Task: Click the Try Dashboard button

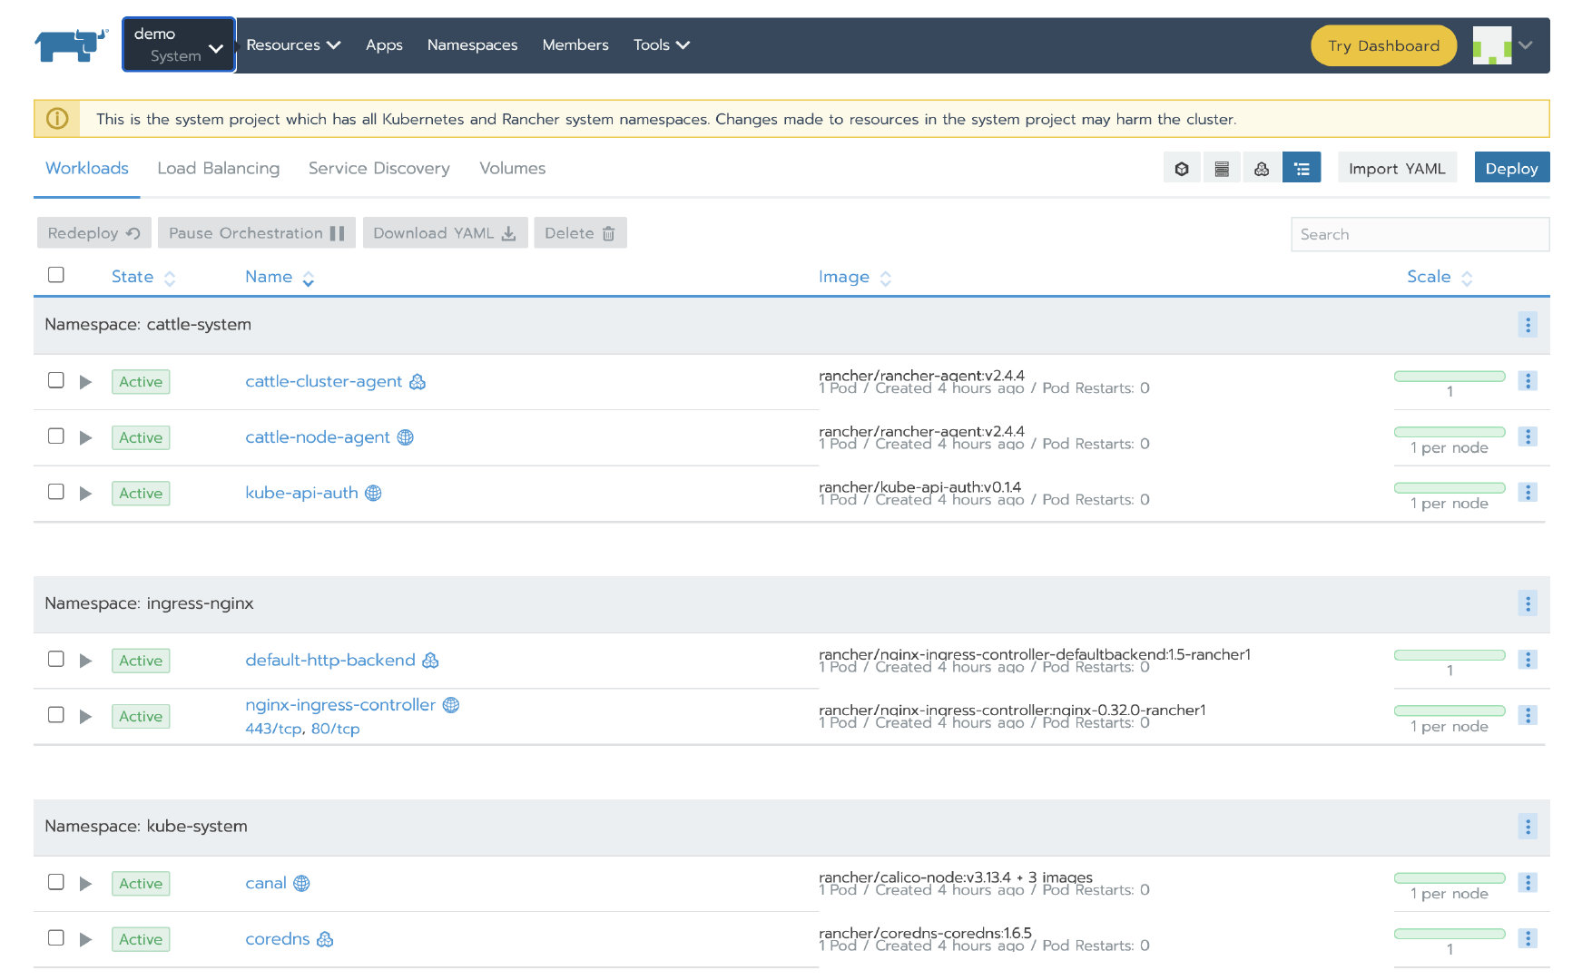Action: click(x=1383, y=45)
